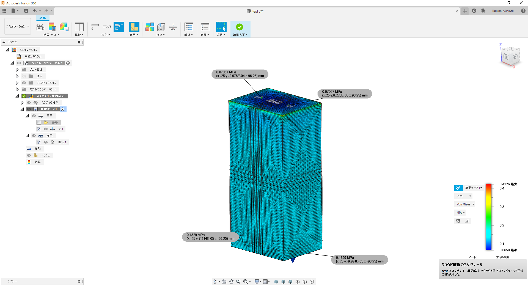Click the stress color legend bar
The image size is (528, 286).
tap(489, 217)
